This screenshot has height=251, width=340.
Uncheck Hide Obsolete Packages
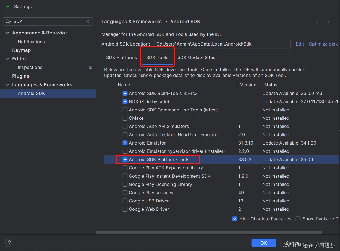tap(235, 219)
